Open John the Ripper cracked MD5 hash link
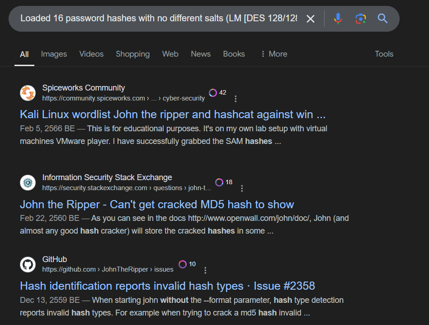This screenshot has height=325, width=429. tap(157, 205)
